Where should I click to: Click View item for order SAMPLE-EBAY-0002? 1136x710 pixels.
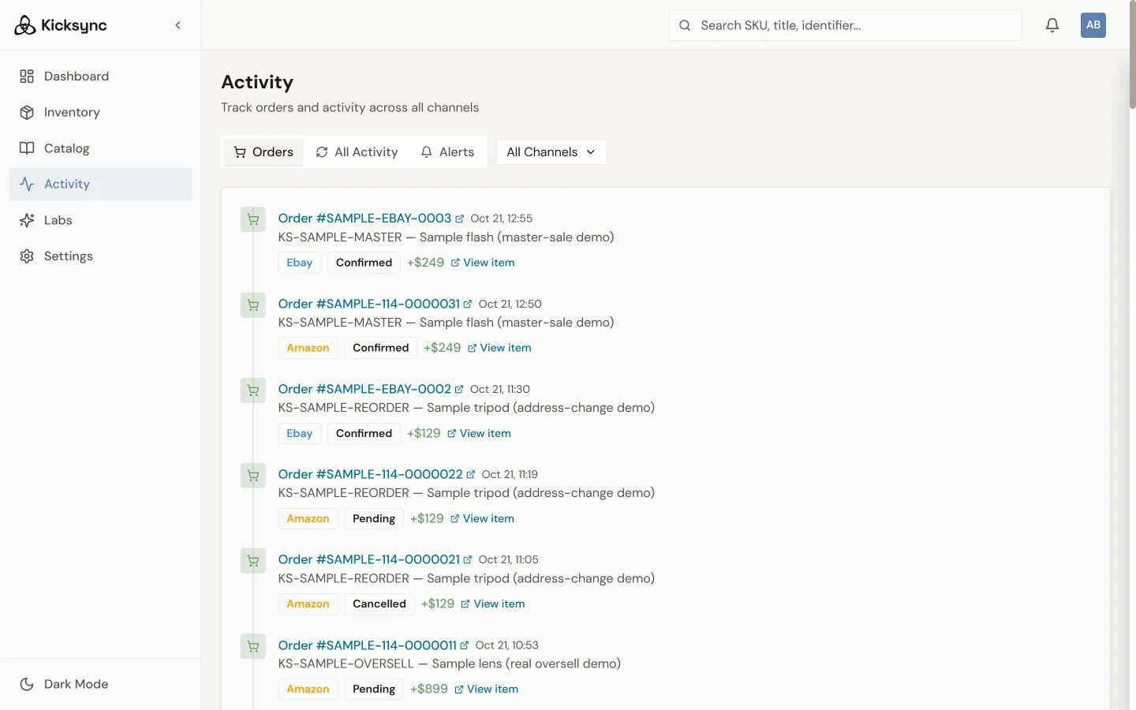(479, 433)
